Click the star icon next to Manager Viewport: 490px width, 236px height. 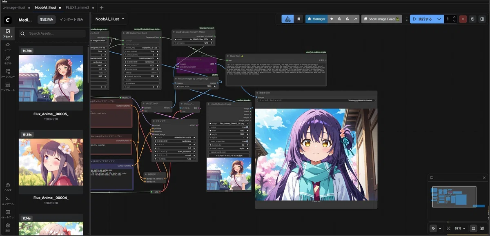(332, 19)
